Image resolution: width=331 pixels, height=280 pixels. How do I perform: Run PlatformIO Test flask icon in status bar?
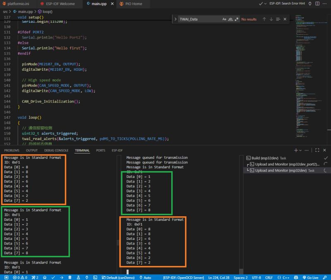78,278
